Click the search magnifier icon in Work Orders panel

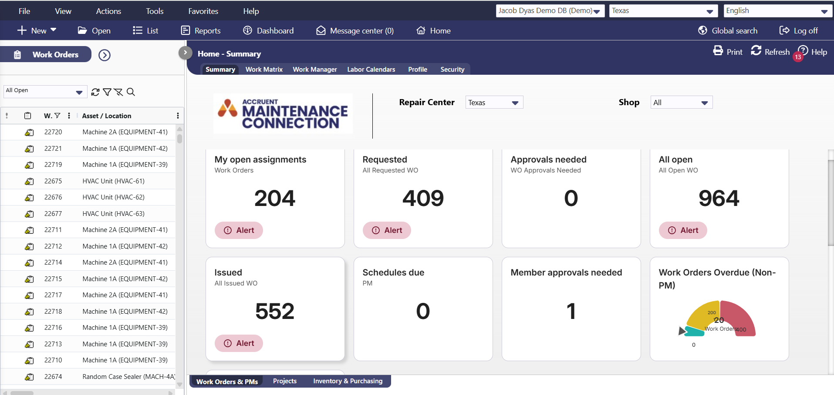click(131, 92)
